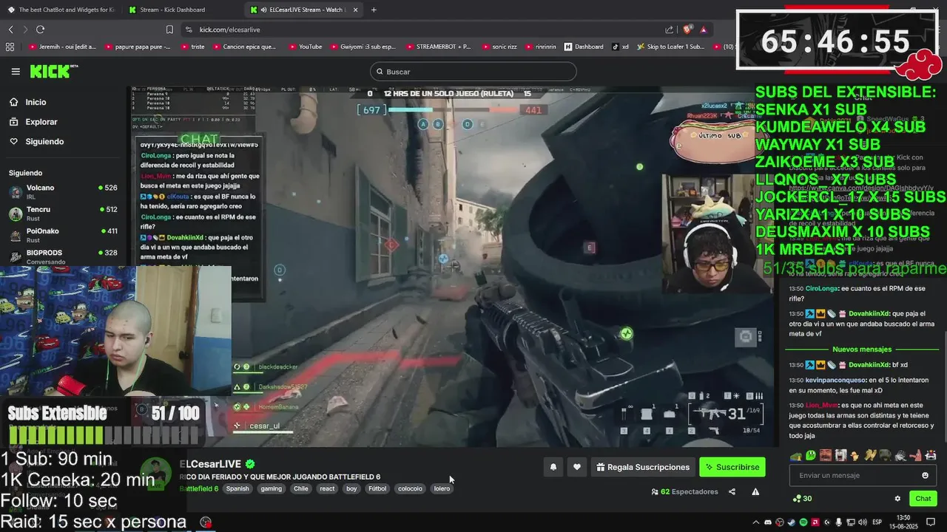Bookmark this page using the bookmark icon
The height and width of the screenshot is (532, 947).
pyautogui.click(x=169, y=30)
